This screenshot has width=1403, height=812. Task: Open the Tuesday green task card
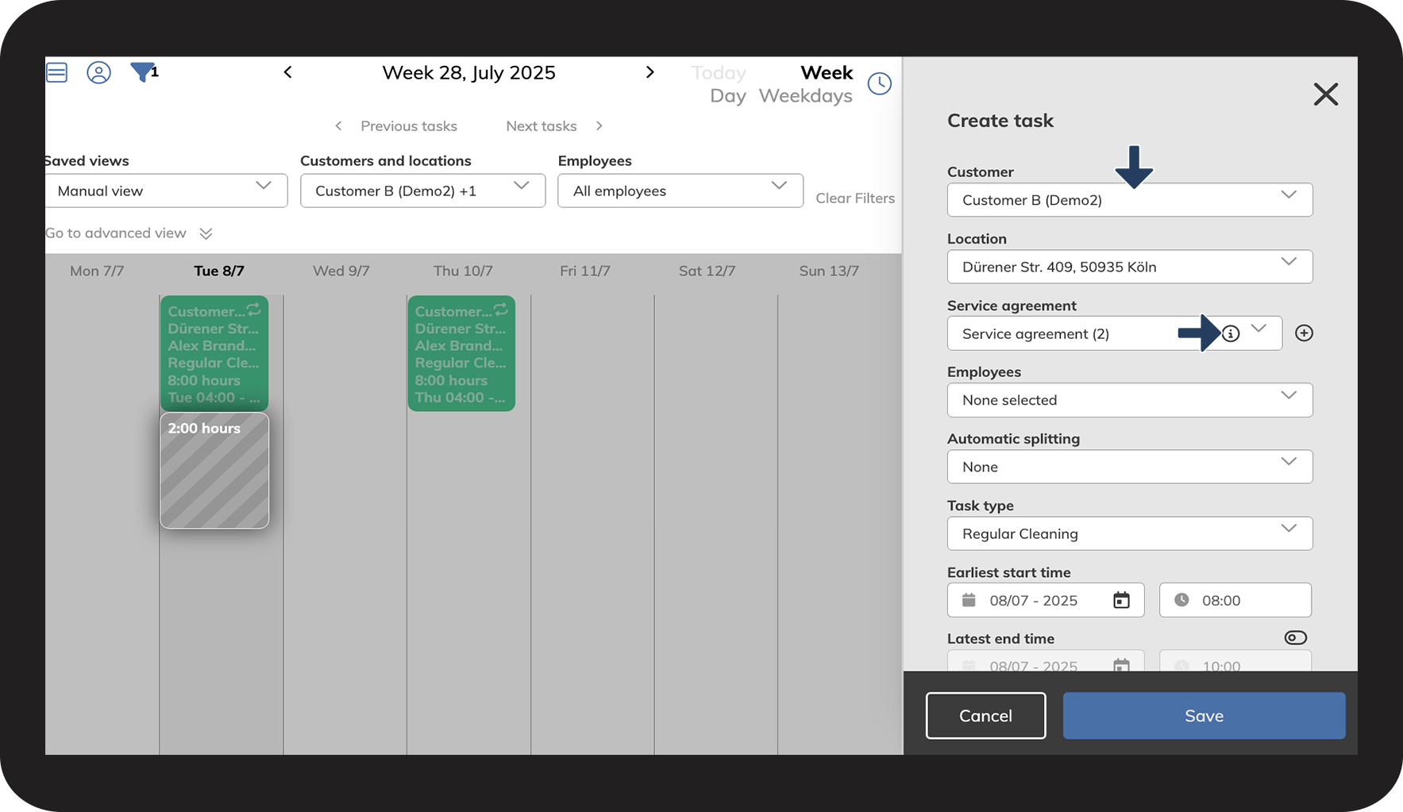pos(214,353)
